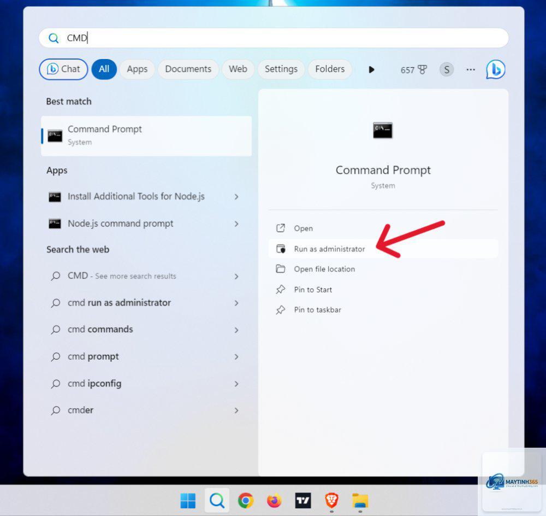Click the Open file location folder icon
This screenshot has height=516, width=546.
280,269
